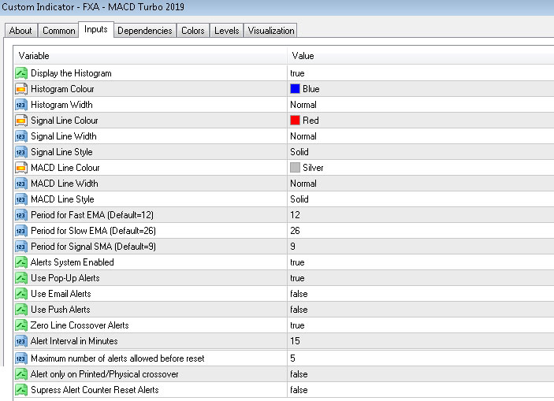Click the boolean icon beside Alerts System Enabled
The height and width of the screenshot is (401, 554).
point(21,262)
